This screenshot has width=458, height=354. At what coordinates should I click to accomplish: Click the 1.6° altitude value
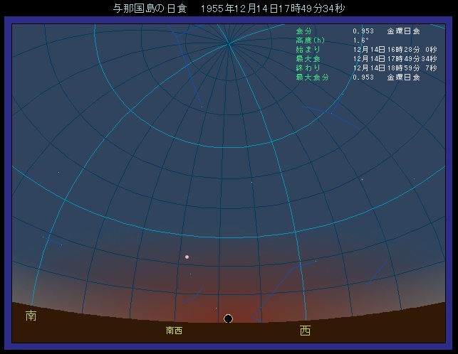(x=360, y=41)
